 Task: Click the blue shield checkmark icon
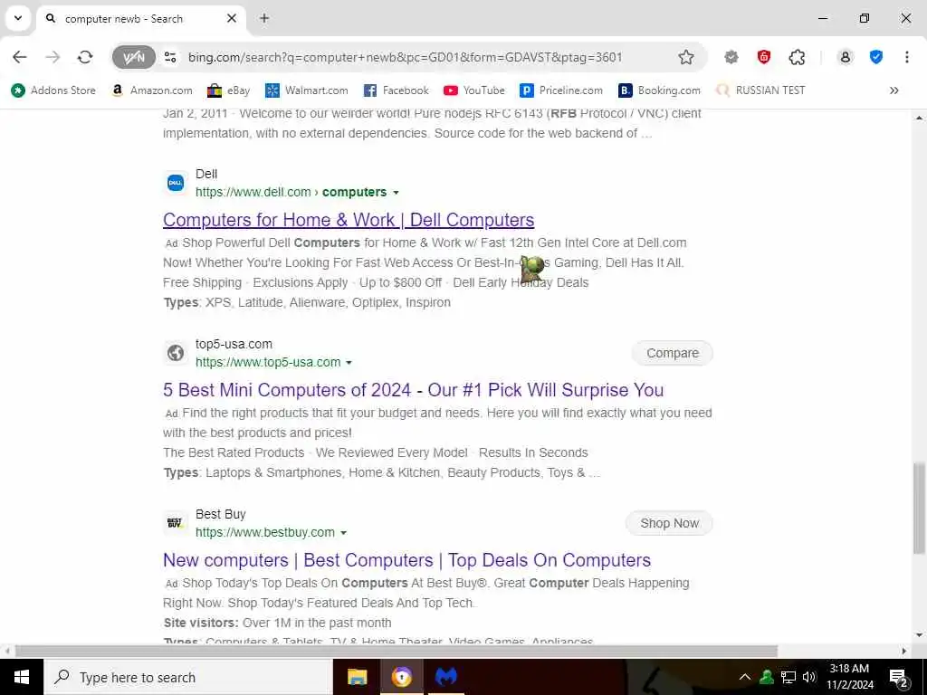[876, 57]
